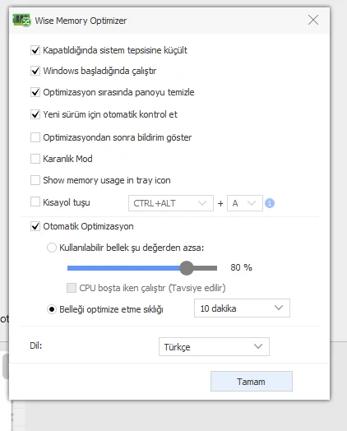Open the CTRL+ALT modifier dropdown
347x431 pixels.
point(171,203)
